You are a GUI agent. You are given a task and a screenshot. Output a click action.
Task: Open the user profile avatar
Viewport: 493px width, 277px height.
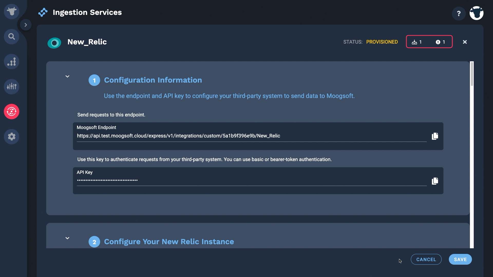tap(477, 13)
